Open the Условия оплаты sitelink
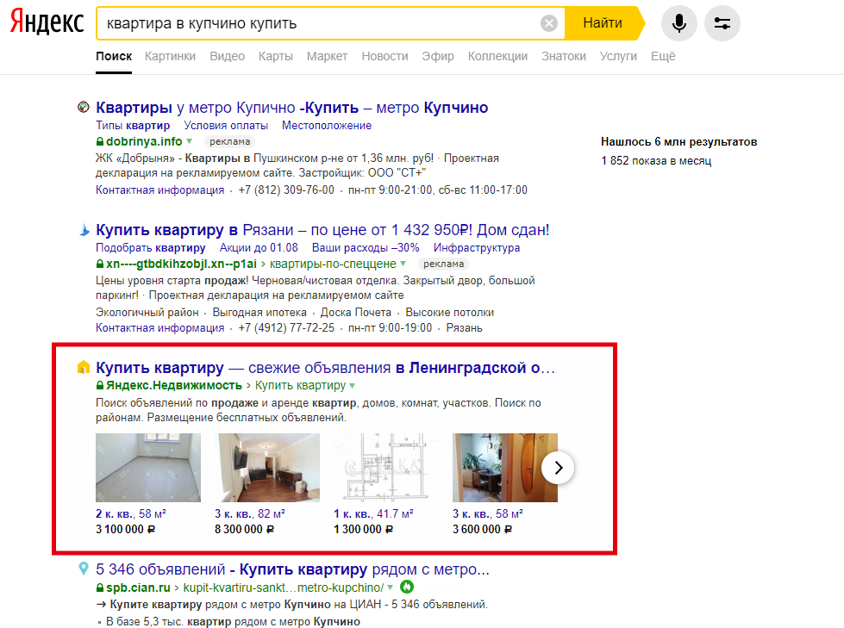 click(226, 125)
